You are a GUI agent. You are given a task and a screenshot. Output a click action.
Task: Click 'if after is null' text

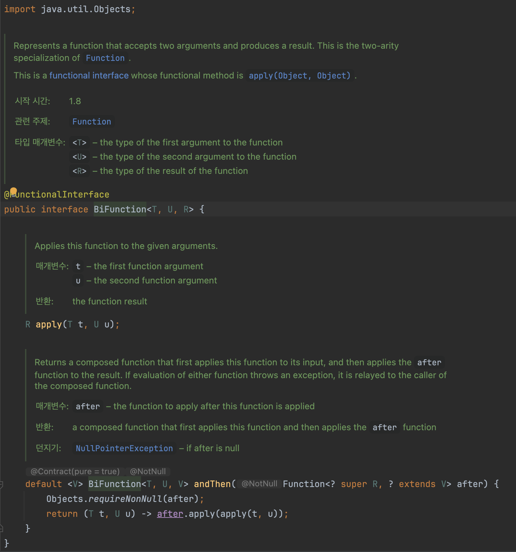click(213, 448)
